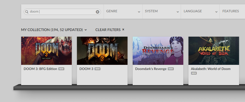Image resolution: width=245 pixels, height=102 pixels.
Task: Expand the My Collection dropdown
Action: click(x=54, y=30)
